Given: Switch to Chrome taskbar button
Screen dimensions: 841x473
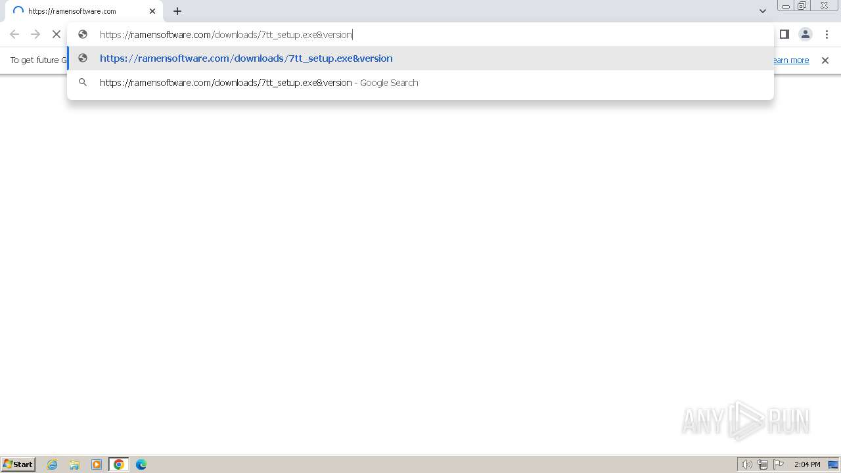Looking at the screenshot, I should click(119, 464).
